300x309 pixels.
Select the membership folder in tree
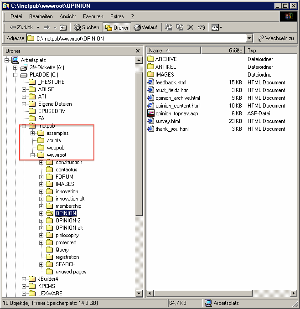click(x=64, y=206)
